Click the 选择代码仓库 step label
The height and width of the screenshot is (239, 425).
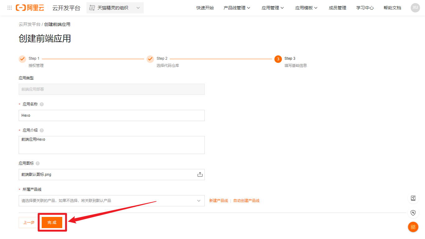[x=168, y=66]
